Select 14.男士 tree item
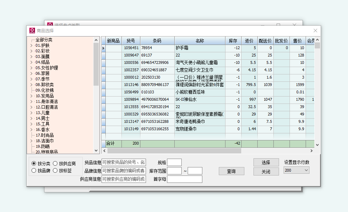Image resolution: width=348 pixels, height=212 pixels. [43, 118]
